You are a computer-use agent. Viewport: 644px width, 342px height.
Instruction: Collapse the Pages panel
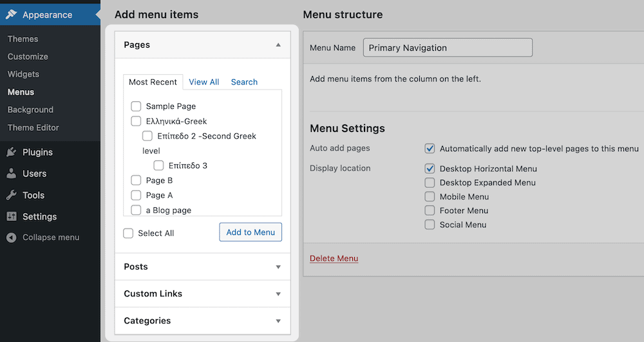pos(278,45)
